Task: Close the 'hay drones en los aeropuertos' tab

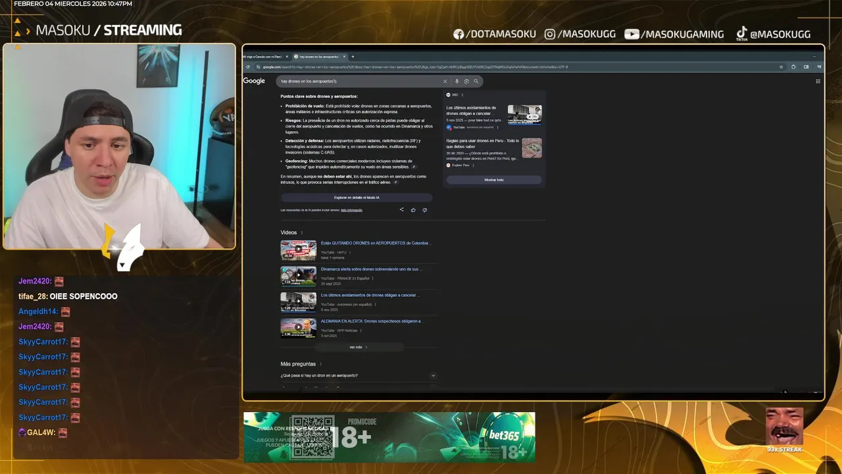Action: (344, 57)
